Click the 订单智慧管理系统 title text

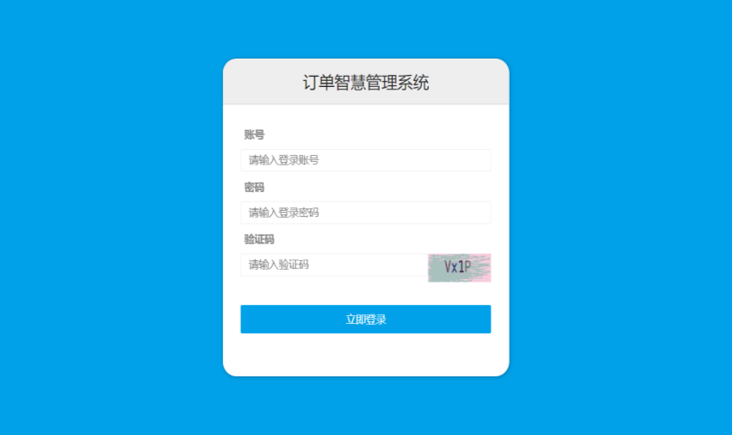pos(365,83)
